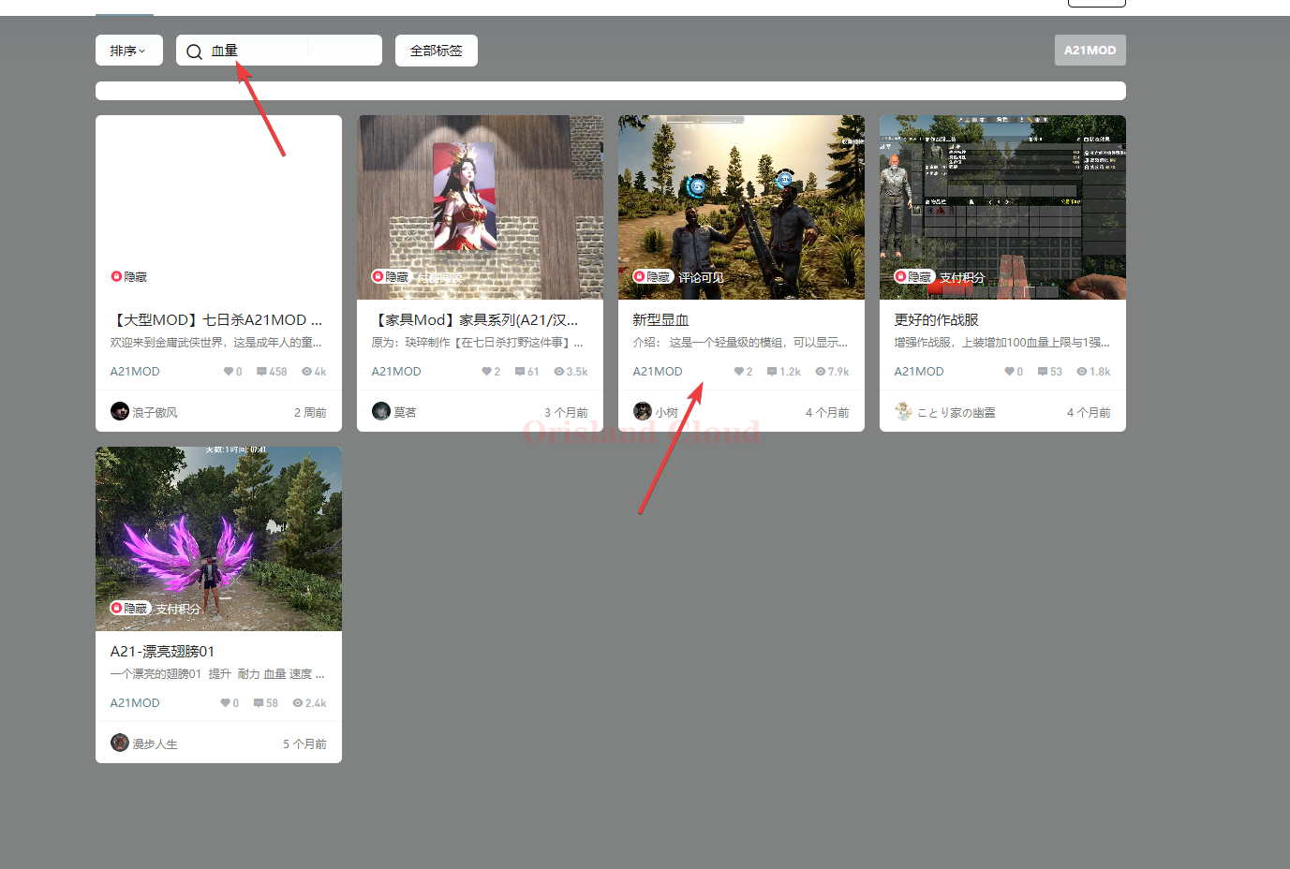Screen dimensions: 1290x869
Task: Click A21MOD tag under 大型MOD card
Action: (135, 372)
